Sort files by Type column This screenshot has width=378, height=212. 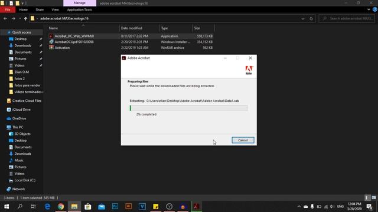click(164, 28)
